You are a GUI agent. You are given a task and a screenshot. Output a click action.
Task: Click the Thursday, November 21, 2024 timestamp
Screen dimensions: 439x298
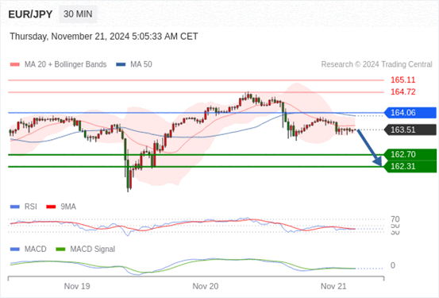104,37
